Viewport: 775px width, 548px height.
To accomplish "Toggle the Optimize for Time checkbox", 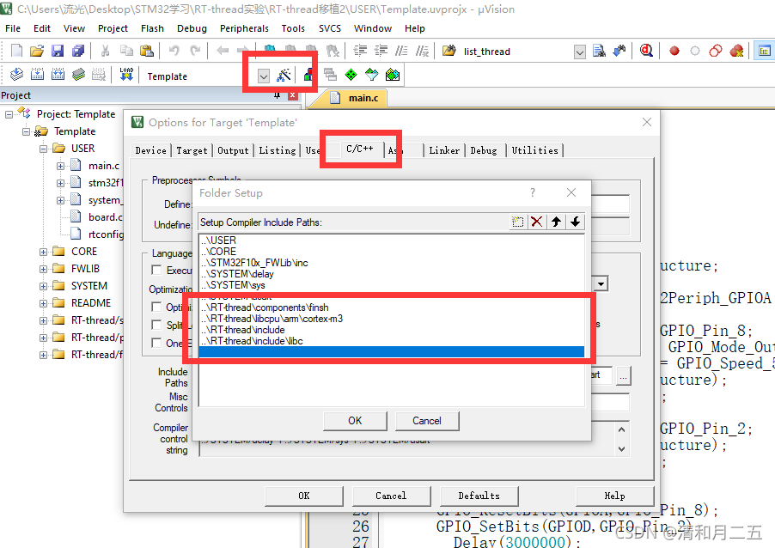I will click(156, 307).
